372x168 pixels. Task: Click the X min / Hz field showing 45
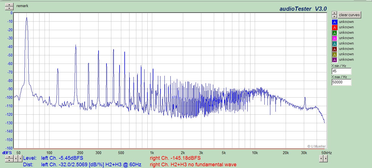click(x=341, y=71)
